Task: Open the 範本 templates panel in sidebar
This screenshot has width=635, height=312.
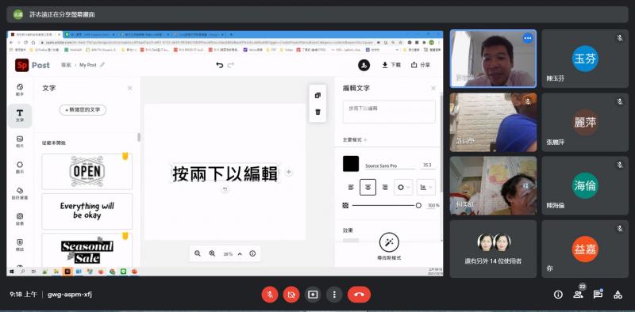Action: [20, 89]
